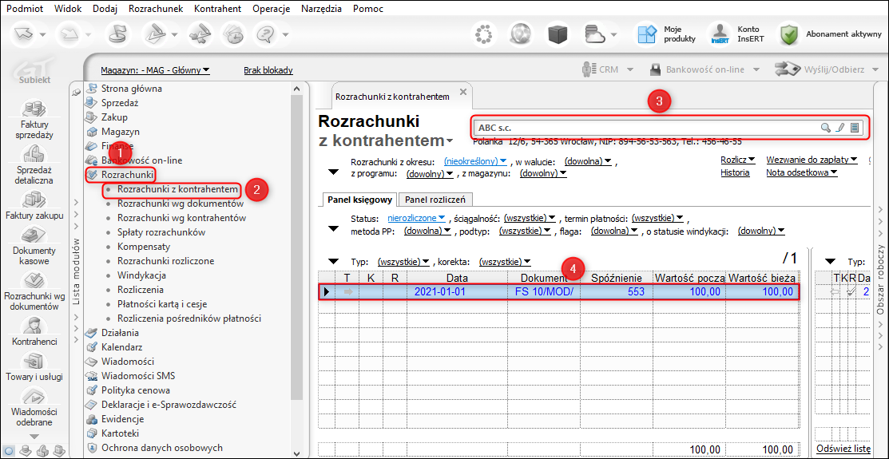Open Towary i usługi sidebar icon

pyautogui.click(x=34, y=362)
